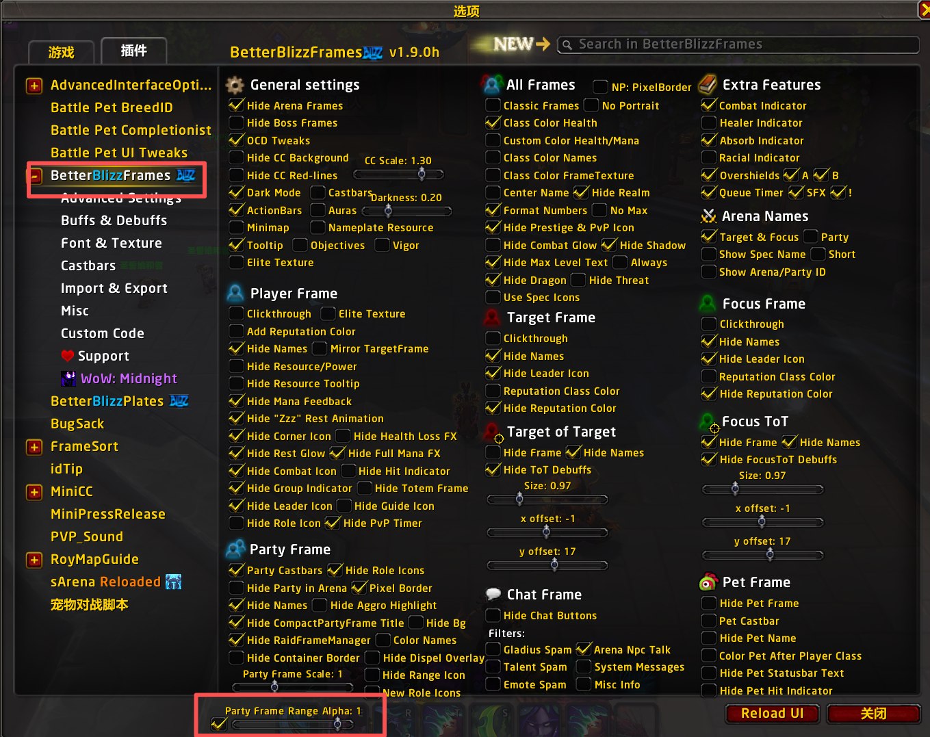
Task: Open the Misc subcategory
Action: [75, 311]
